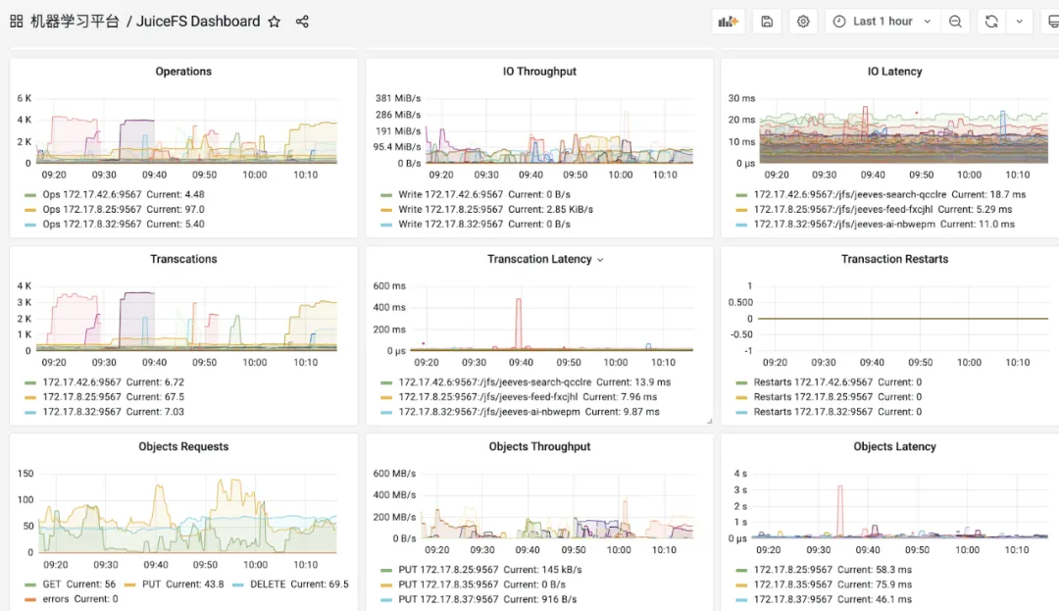Viewport: 1059px width, 611px height.
Task: Expand refresh interval dropdown arrow
Action: 1019,22
